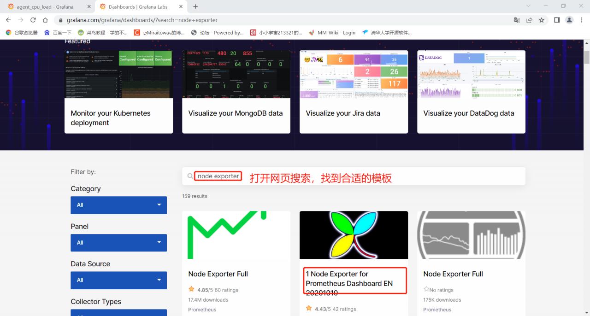Open first Node Exporter Full dashboard title
Screen dimensions: 590x316
tap(218, 274)
